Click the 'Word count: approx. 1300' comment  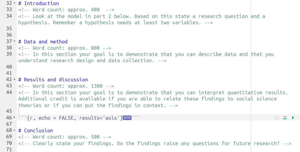(x=68, y=86)
